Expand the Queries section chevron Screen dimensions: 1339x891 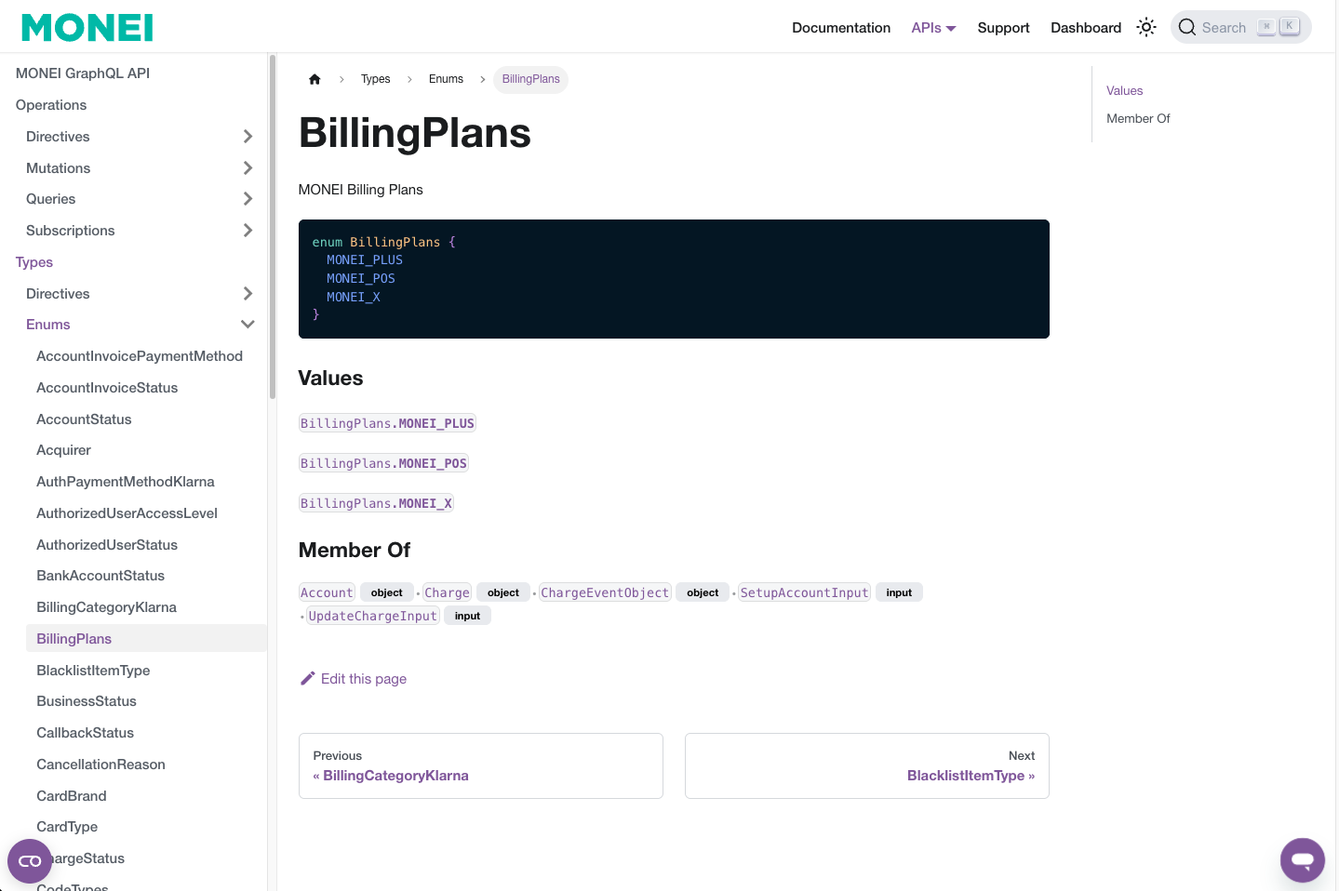pyautogui.click(x=248, y=199)
